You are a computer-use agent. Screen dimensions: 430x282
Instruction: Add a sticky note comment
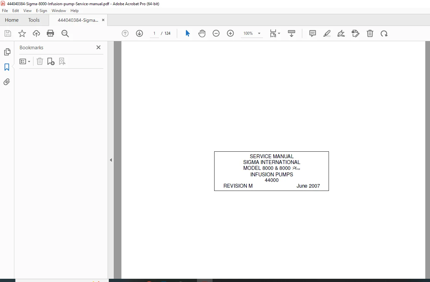(313, 33)
